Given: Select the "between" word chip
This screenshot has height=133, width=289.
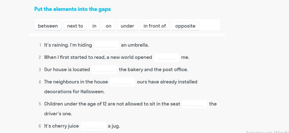Looking at the screenshot, I should [x=48, y=26].
